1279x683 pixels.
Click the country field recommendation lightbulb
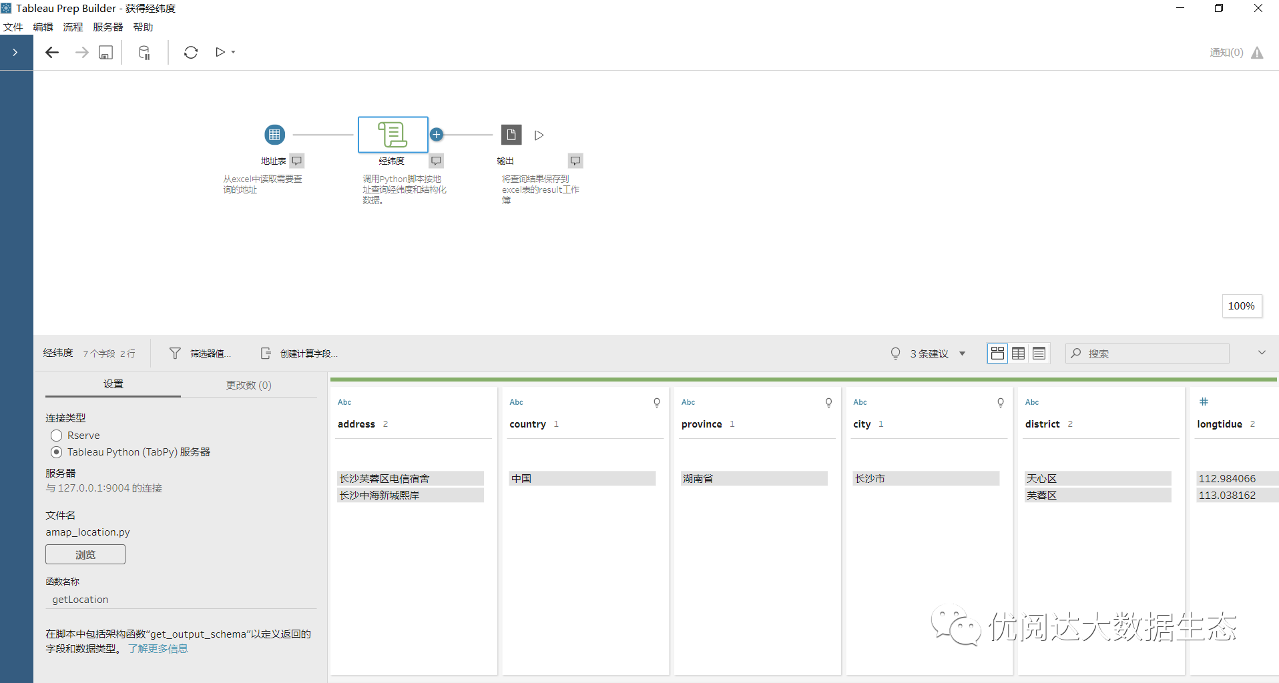click(x=657, y=403)
